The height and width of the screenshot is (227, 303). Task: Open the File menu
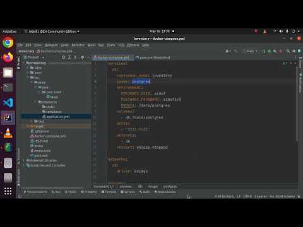[x=20, y=45]
